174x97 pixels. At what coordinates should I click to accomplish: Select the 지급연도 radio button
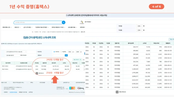click(x=61, y=52)
